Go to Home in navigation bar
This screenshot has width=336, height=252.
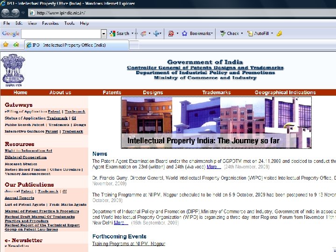21,92
